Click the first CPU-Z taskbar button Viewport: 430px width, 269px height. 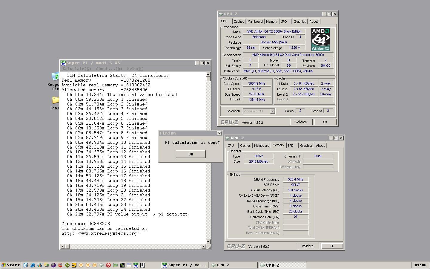click(233, 265)
